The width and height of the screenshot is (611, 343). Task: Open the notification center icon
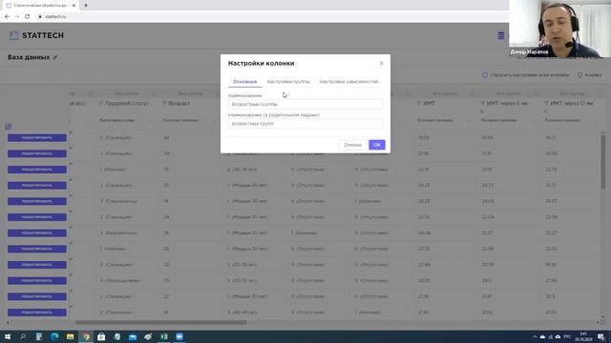point(600,336)
